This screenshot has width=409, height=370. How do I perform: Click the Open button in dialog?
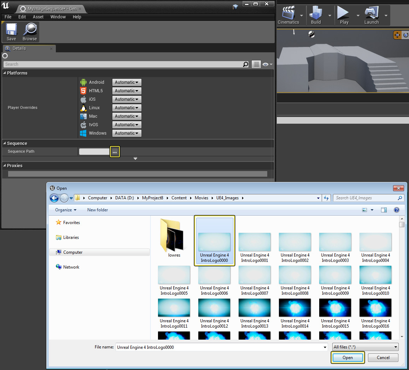click(x=347, y=358)
